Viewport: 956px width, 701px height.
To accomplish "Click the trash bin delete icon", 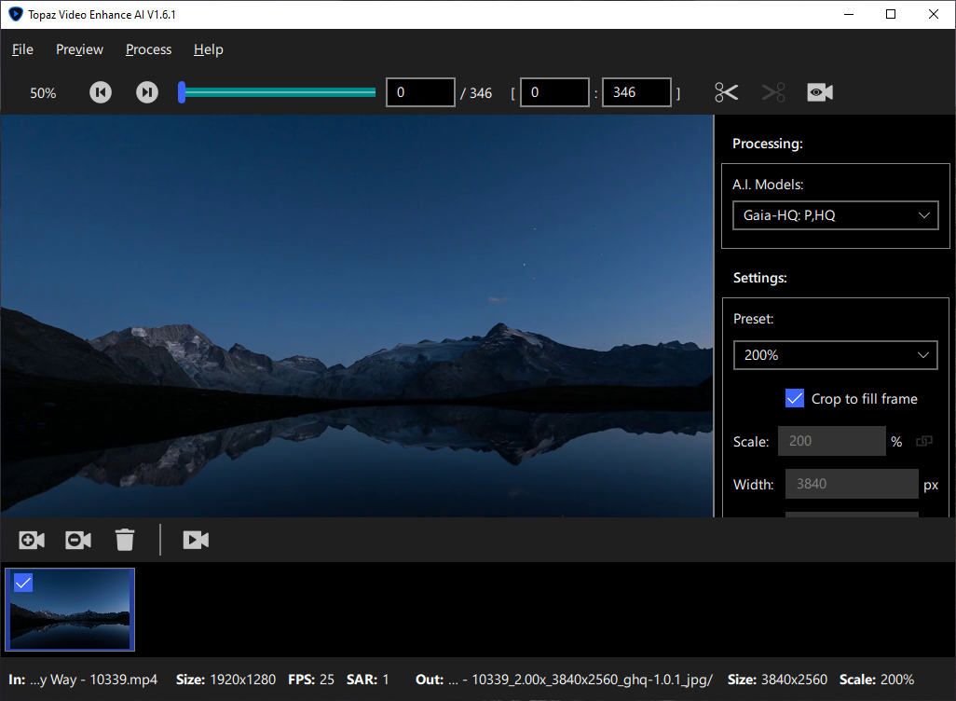I will [x=124, y=540].
